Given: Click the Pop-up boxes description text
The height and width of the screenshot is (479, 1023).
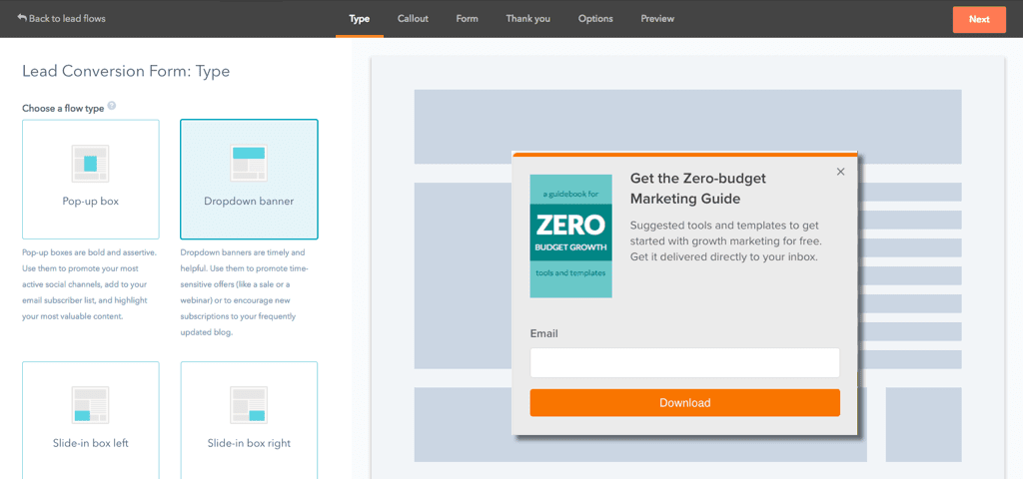Looking at the screenshot, I should click(x=88, y=284).
